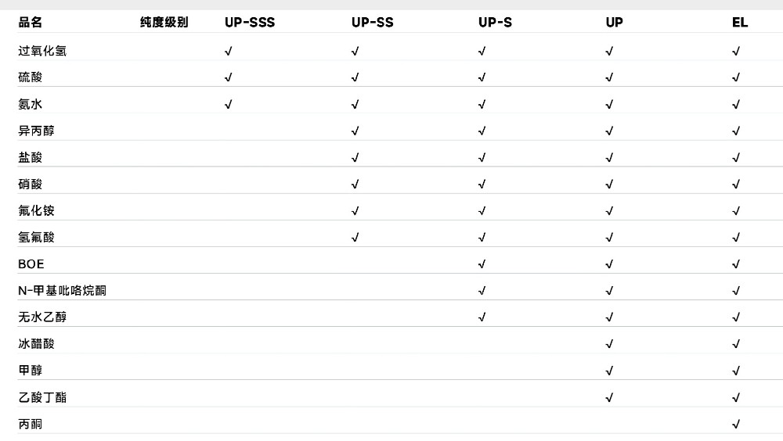This screenshot has height=441, width=783.
Task: Click the UP-SS checkmark for 异丙醇
Action: 355,131
